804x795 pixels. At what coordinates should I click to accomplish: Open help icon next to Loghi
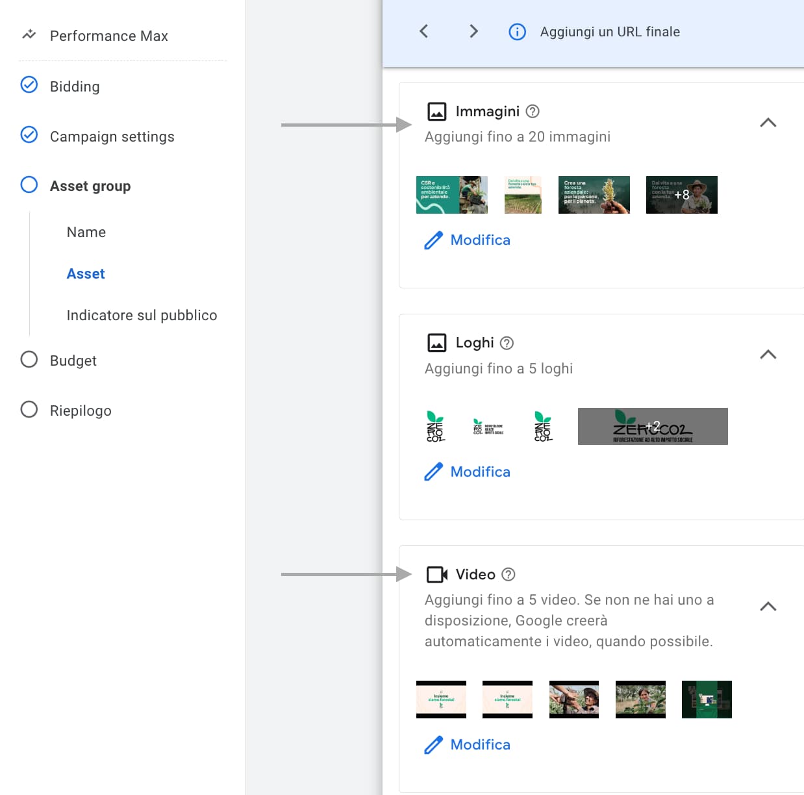point(507,343)
